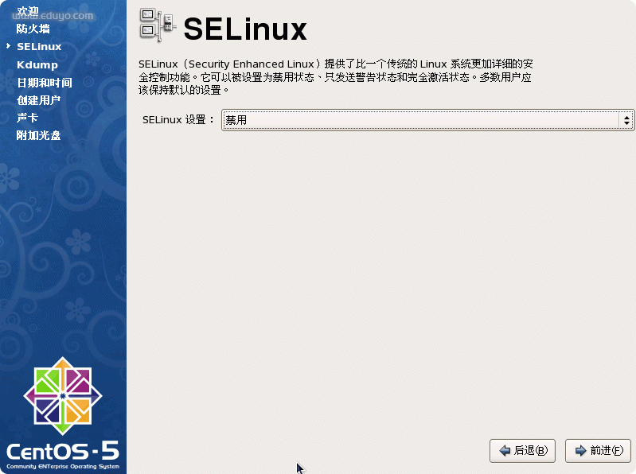This screenshot has width=636, height=474.
Task: Click the 后退(B) back button
Action: (x=522, y=450)
